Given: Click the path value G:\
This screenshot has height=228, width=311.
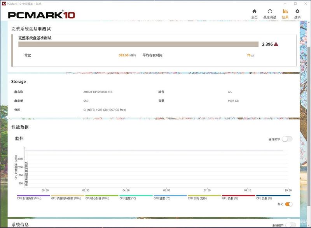Looking at the screenshot, I should tap(229, 92).
